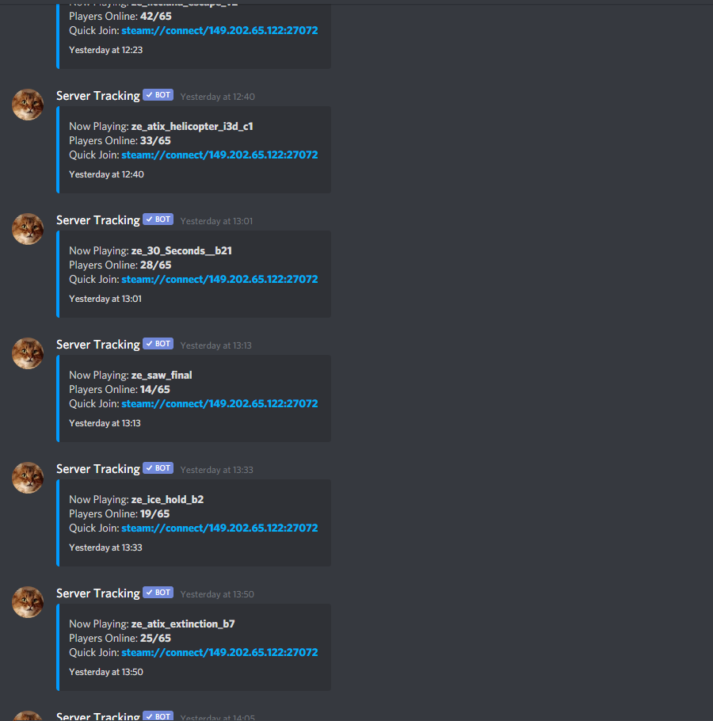Click the cat avatar beside the 13:01 message
The height and width of the screenshot is (721, 713).
click(28, 229)
